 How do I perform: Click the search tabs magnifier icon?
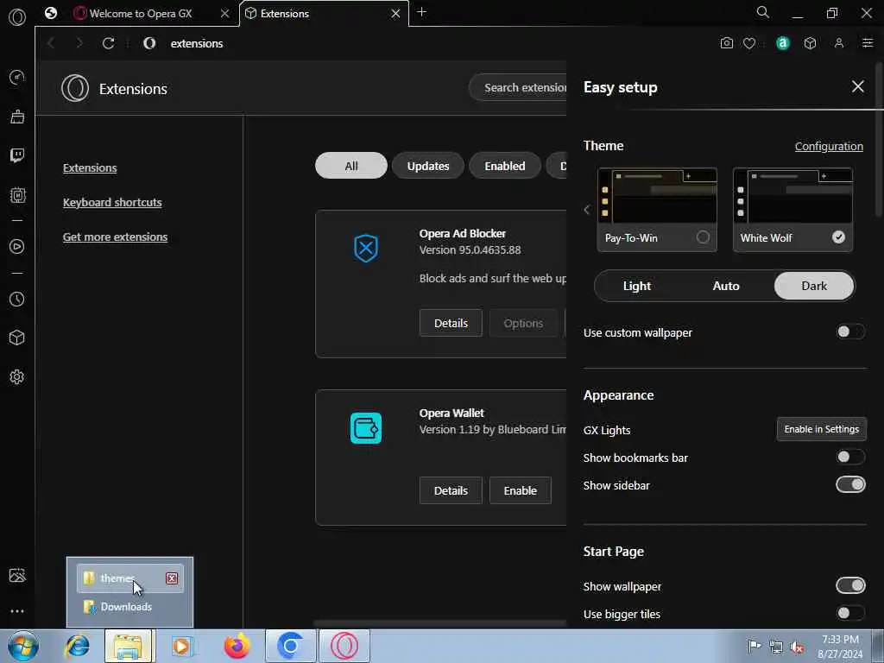coord(763,12)
